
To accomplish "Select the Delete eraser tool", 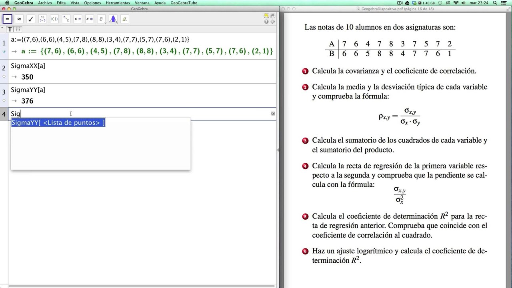I will 124,19.
